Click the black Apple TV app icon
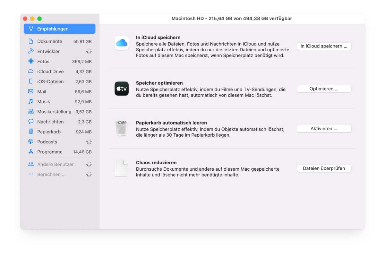The height and width of the screenshot is (256, 385). [122, 89]
